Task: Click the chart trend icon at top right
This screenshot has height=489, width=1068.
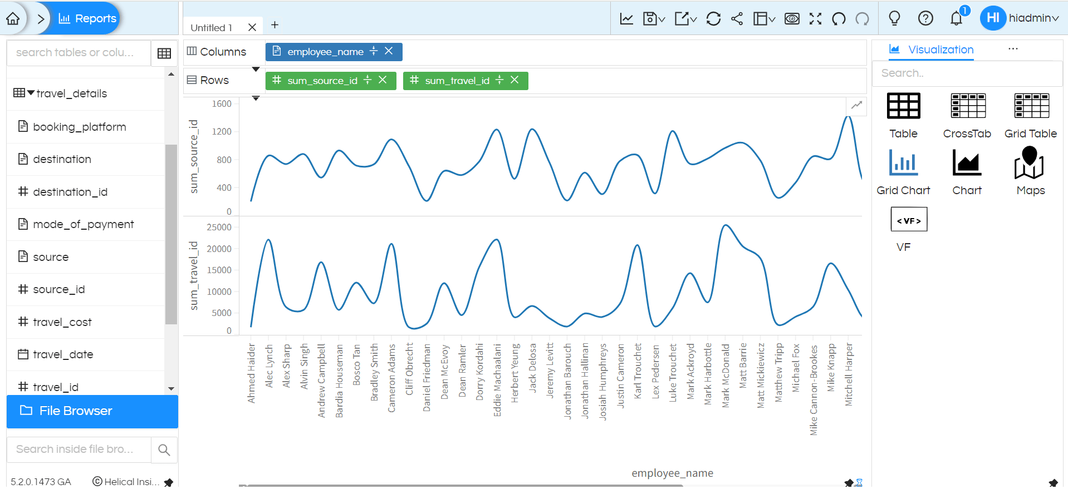Action: click(856, 105)
